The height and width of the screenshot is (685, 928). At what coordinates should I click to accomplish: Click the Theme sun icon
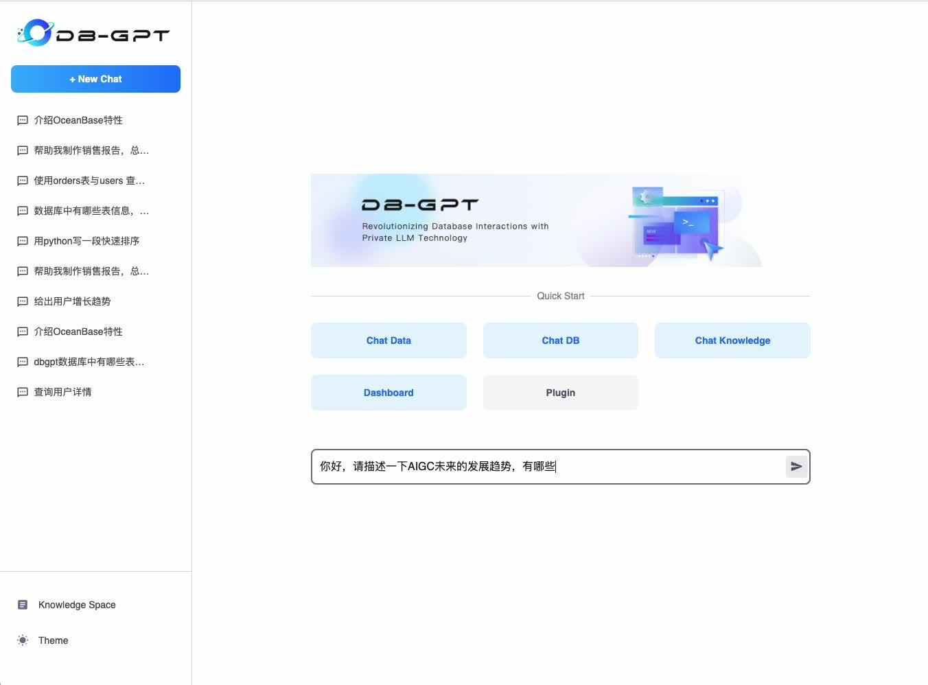coord(22,640)
